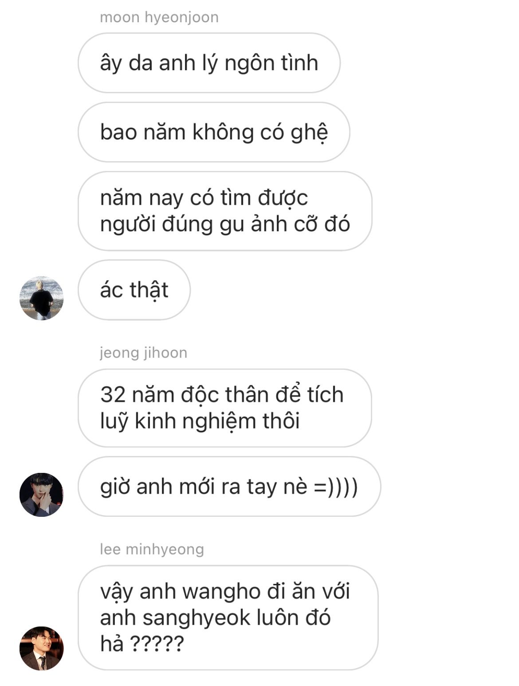Select message "năm nay có tìm được người đúng gu"

(x=225, y=211)
